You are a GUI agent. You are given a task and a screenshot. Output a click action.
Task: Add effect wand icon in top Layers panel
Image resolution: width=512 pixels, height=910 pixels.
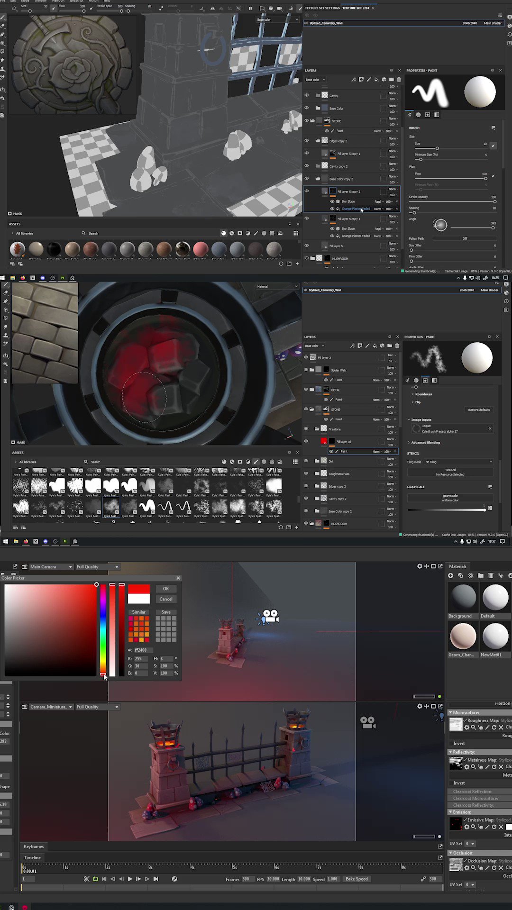pyautogui.click(x=354, y=80)
